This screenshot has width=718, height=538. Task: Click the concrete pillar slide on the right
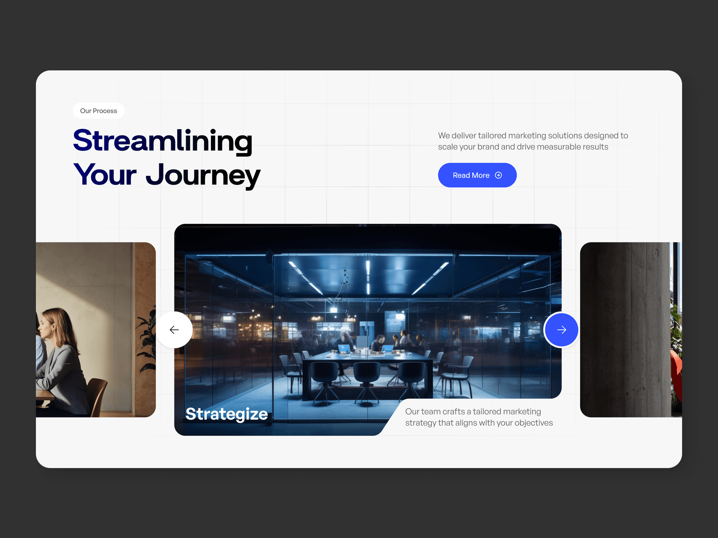(x=631, y=330)
